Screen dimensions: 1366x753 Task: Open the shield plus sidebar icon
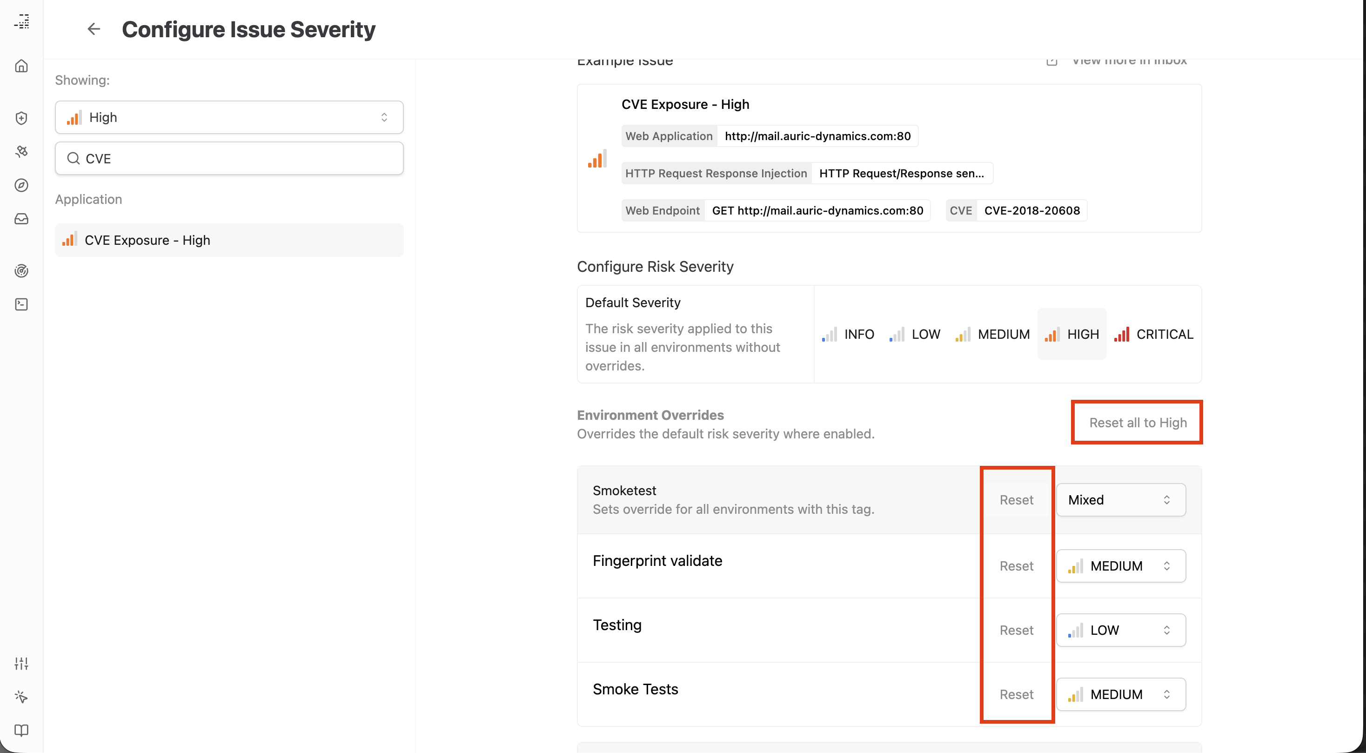[21, 118]
